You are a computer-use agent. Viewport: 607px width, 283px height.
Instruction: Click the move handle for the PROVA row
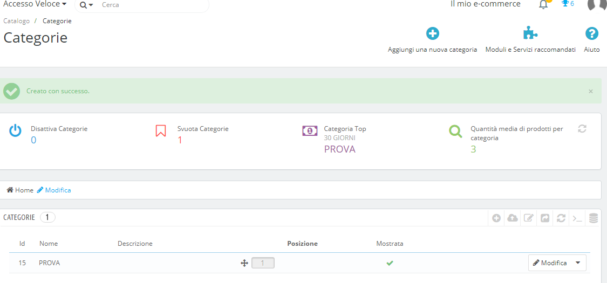coord(244,263)
